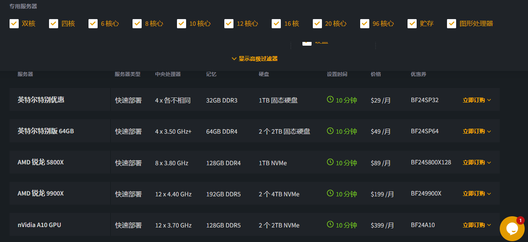Toggle the 8 核心 checkbox
This screenshot has width=528, height=242.
(x=137, y=24)
